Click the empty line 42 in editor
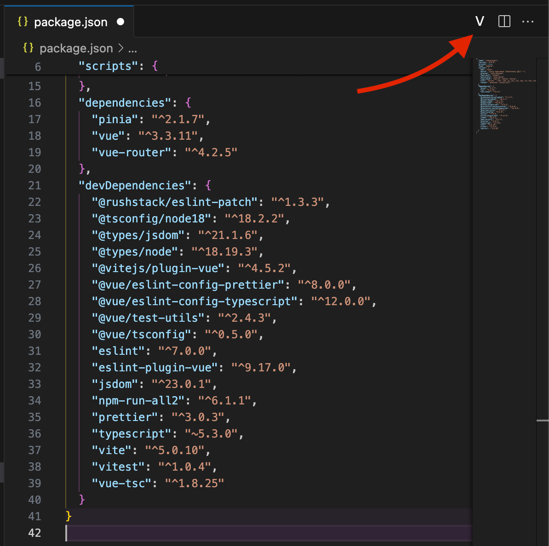The height and width of the screenshot is (546, 549). (269, 533)
